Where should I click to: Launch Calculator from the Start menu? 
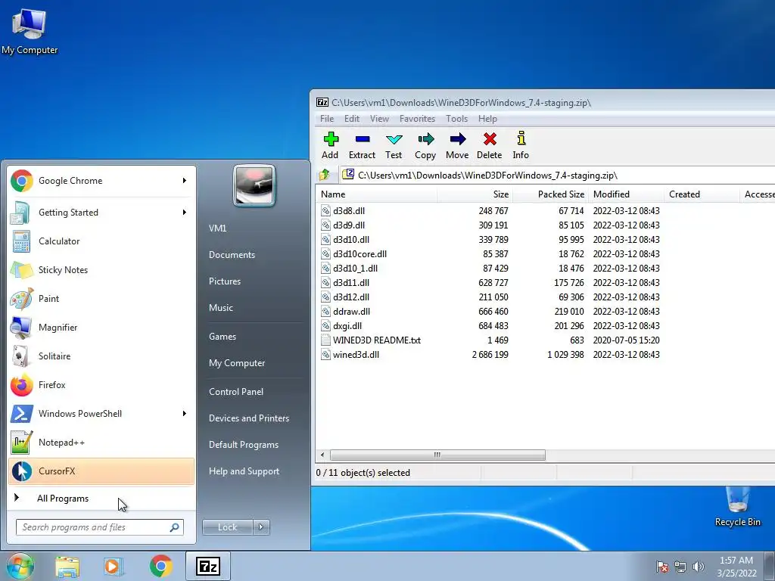(101, 241)
